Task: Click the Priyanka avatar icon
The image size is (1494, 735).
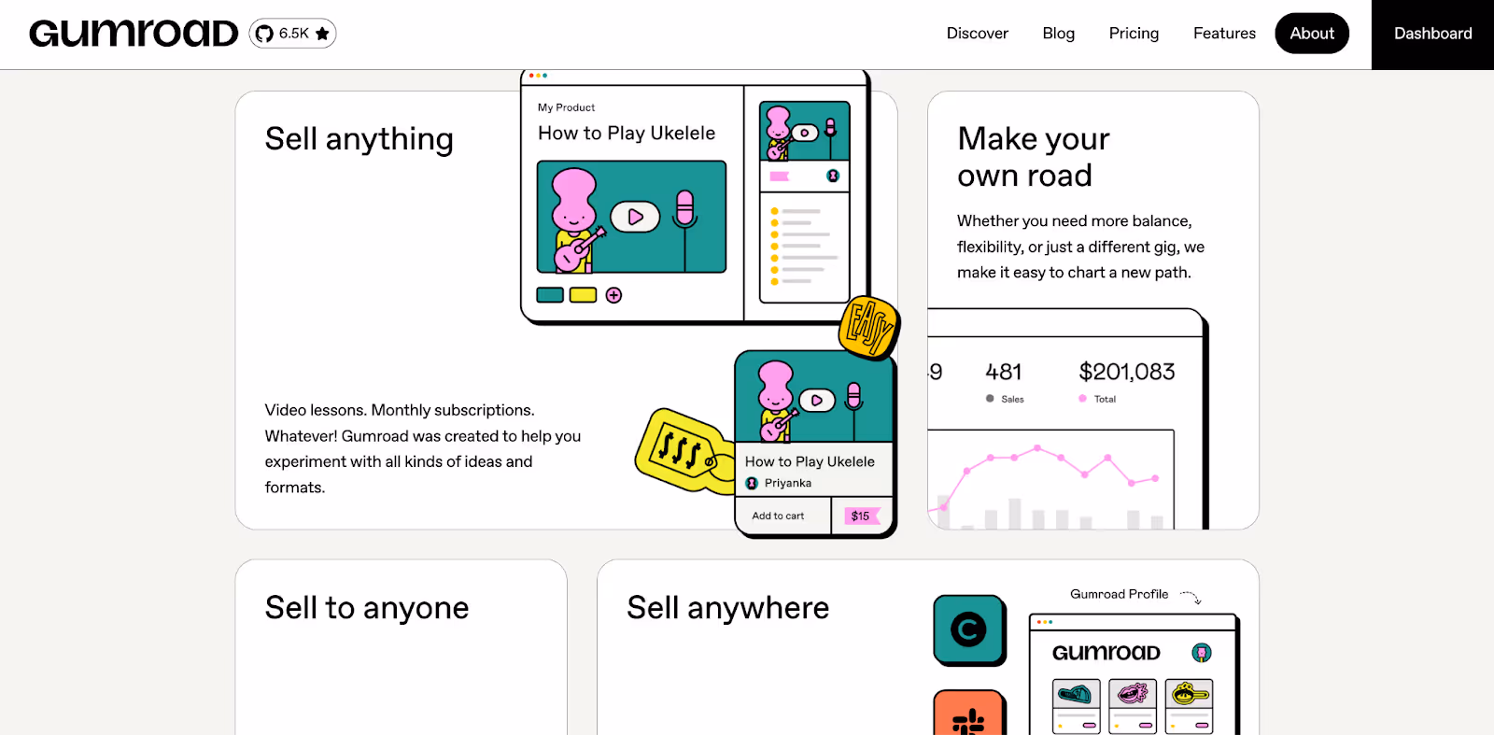Action: [752, 483]
